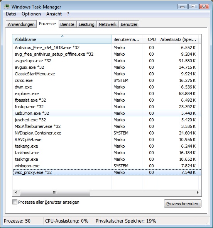213x228 pixels.
Task: Switch to the Netzwerk tab
Action: [108, 24]
